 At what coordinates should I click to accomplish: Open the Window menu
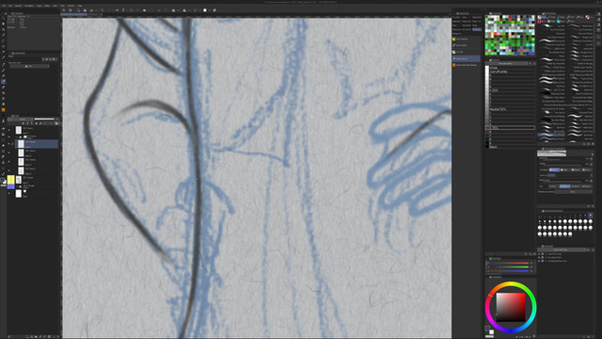tap(71, 6)
